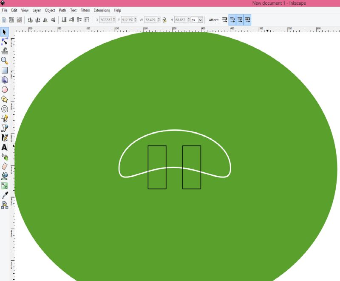Choose the Ellipse and arc tool
The width and height of the screenshot is (340, 281).
coord(6,89)
